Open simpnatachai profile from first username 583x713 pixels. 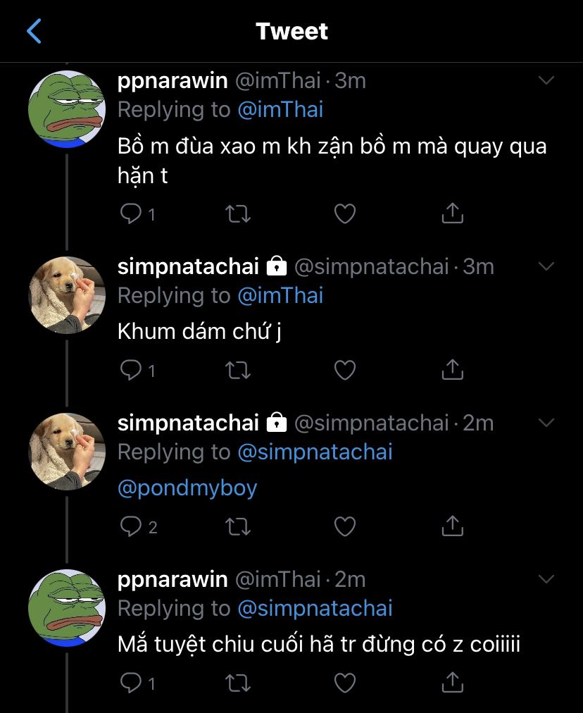[x=188, y=266]
